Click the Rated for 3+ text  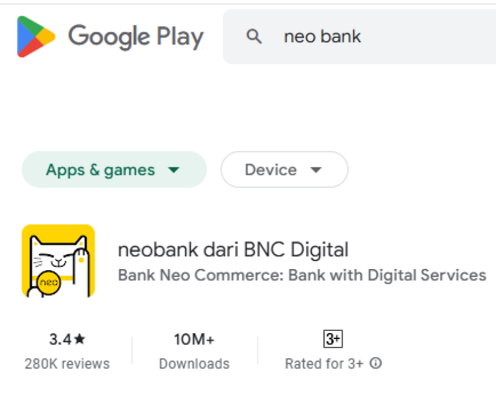324,364
